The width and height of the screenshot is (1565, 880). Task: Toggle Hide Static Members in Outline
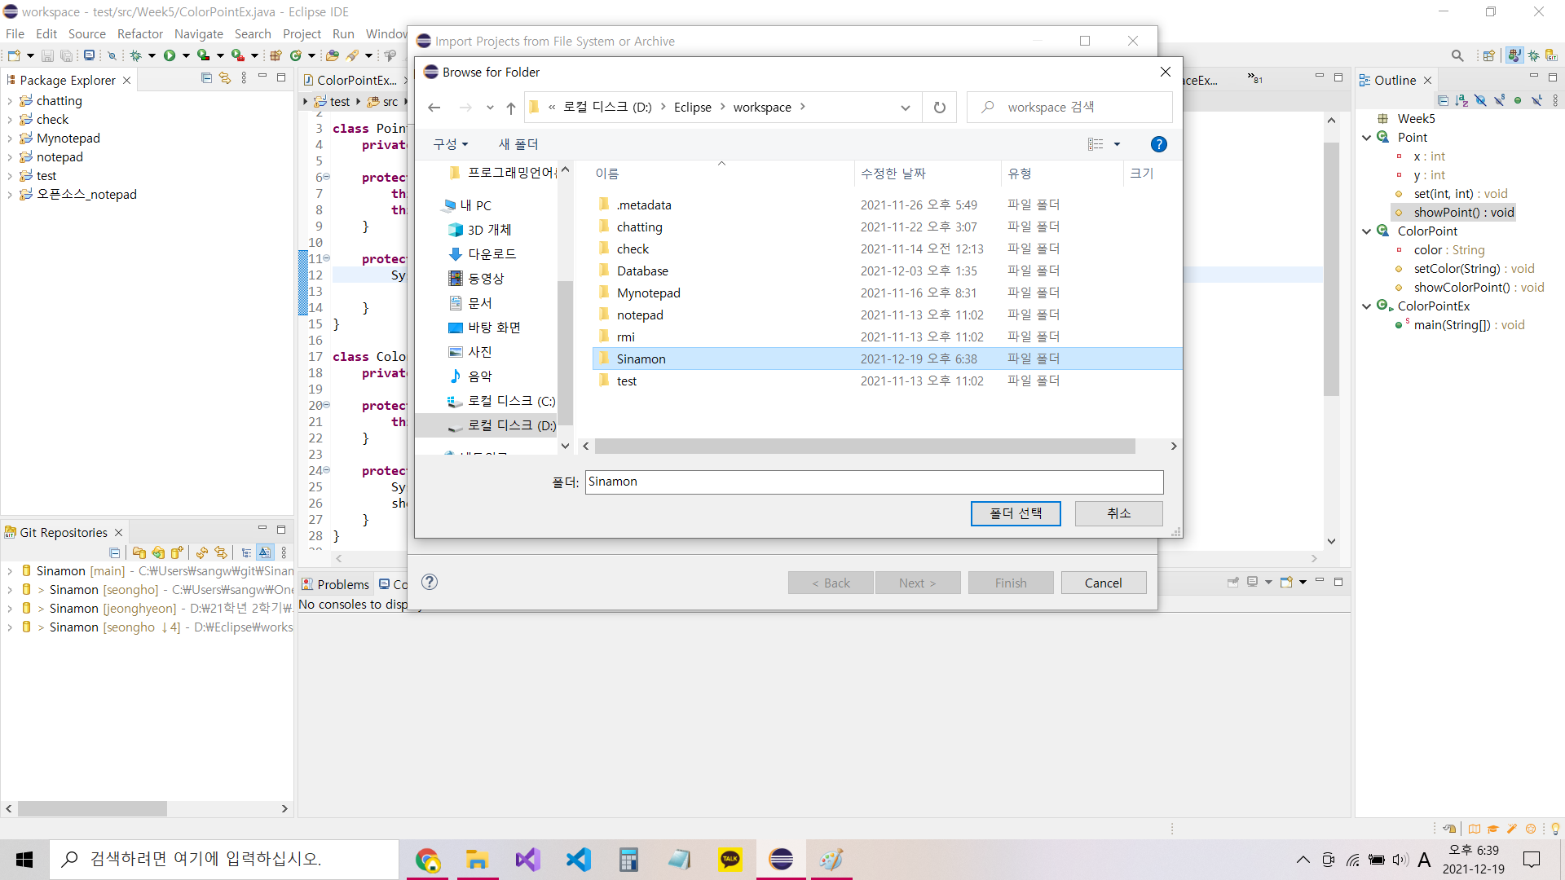pyautogui.click(x=1499, y=100)
